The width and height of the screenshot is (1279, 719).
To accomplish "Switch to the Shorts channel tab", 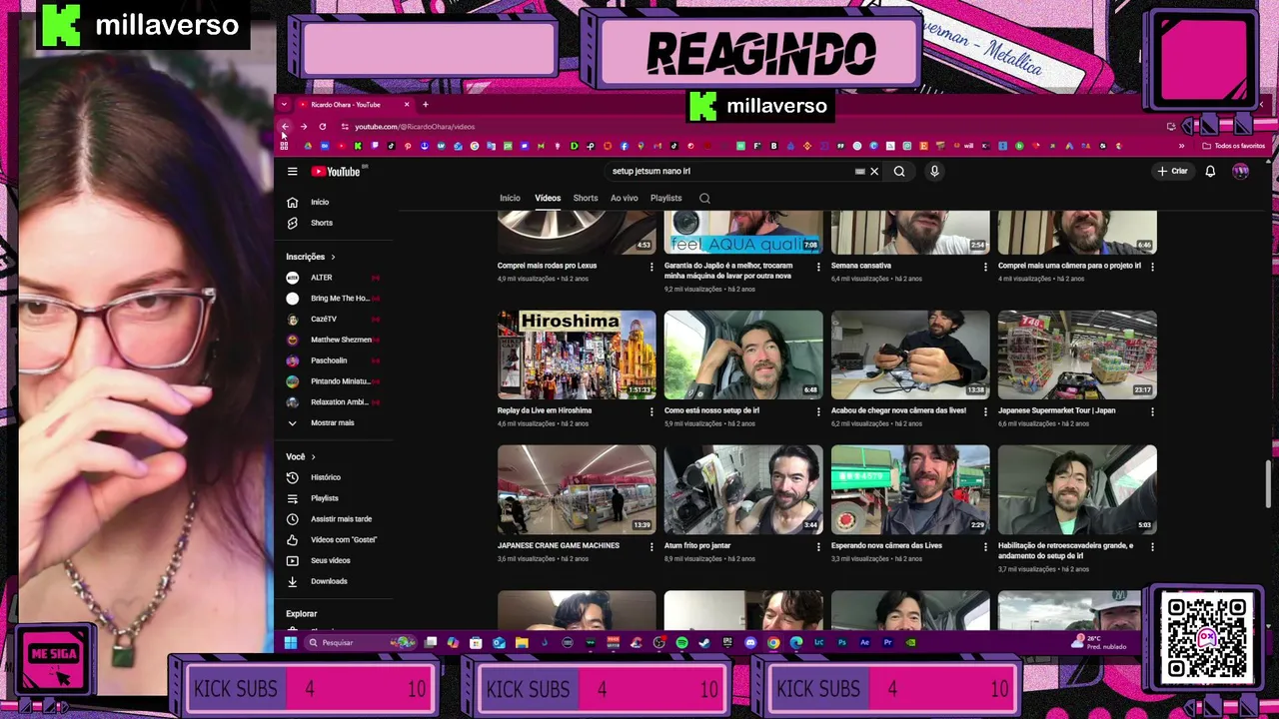I will [586, 199].
